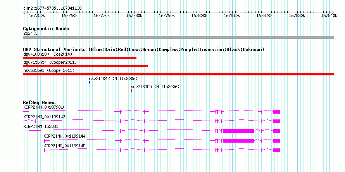Click the last exon of NM_001199145
This screenshot has width=345, height=172.
click(x=276, y=150)
